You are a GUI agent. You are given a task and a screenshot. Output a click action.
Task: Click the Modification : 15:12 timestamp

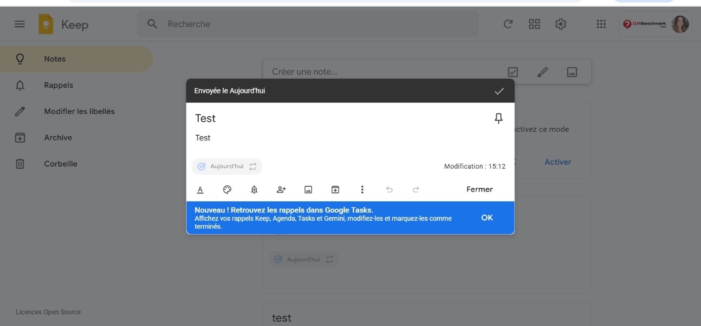coord(475,166)
